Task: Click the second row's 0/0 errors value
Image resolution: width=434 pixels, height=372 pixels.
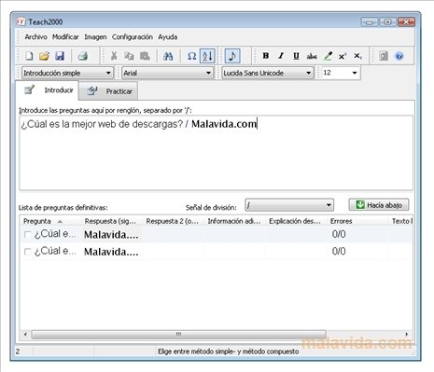Action: (339, 252)
